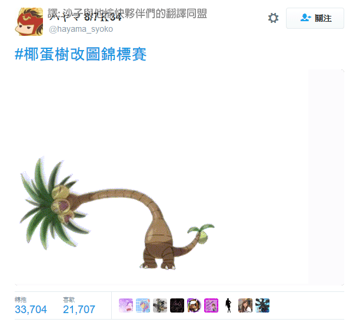Open the palm tree dinosaur GIF image
The height and width of the screenshot is (329, 356).
(x=179, y=177)
